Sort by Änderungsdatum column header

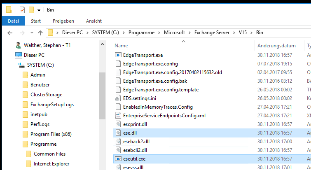276,46
